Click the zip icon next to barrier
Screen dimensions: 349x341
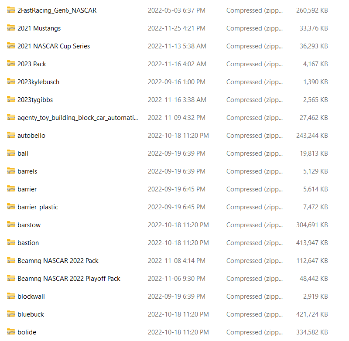click(10, 189)
